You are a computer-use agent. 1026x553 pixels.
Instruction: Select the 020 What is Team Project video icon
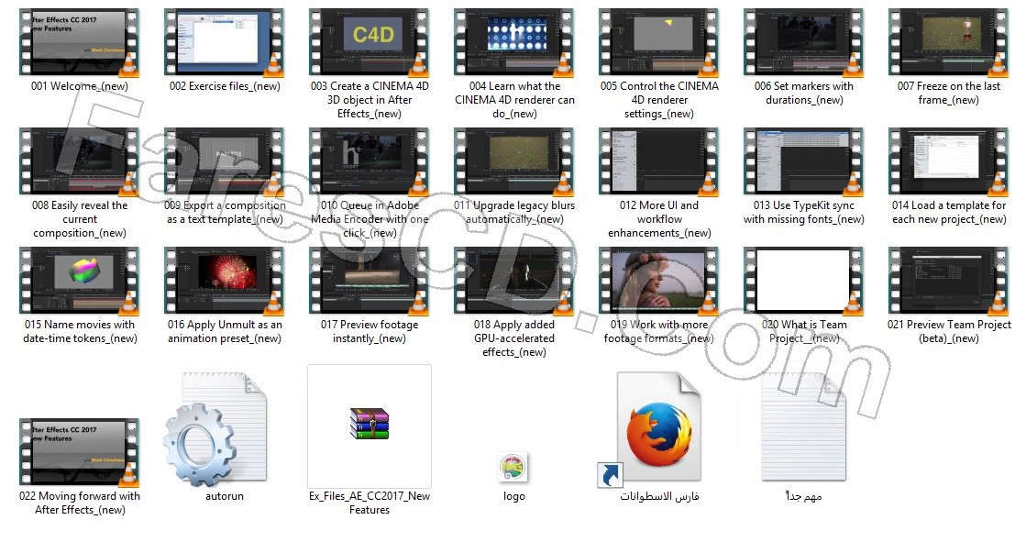coord(803,281)
